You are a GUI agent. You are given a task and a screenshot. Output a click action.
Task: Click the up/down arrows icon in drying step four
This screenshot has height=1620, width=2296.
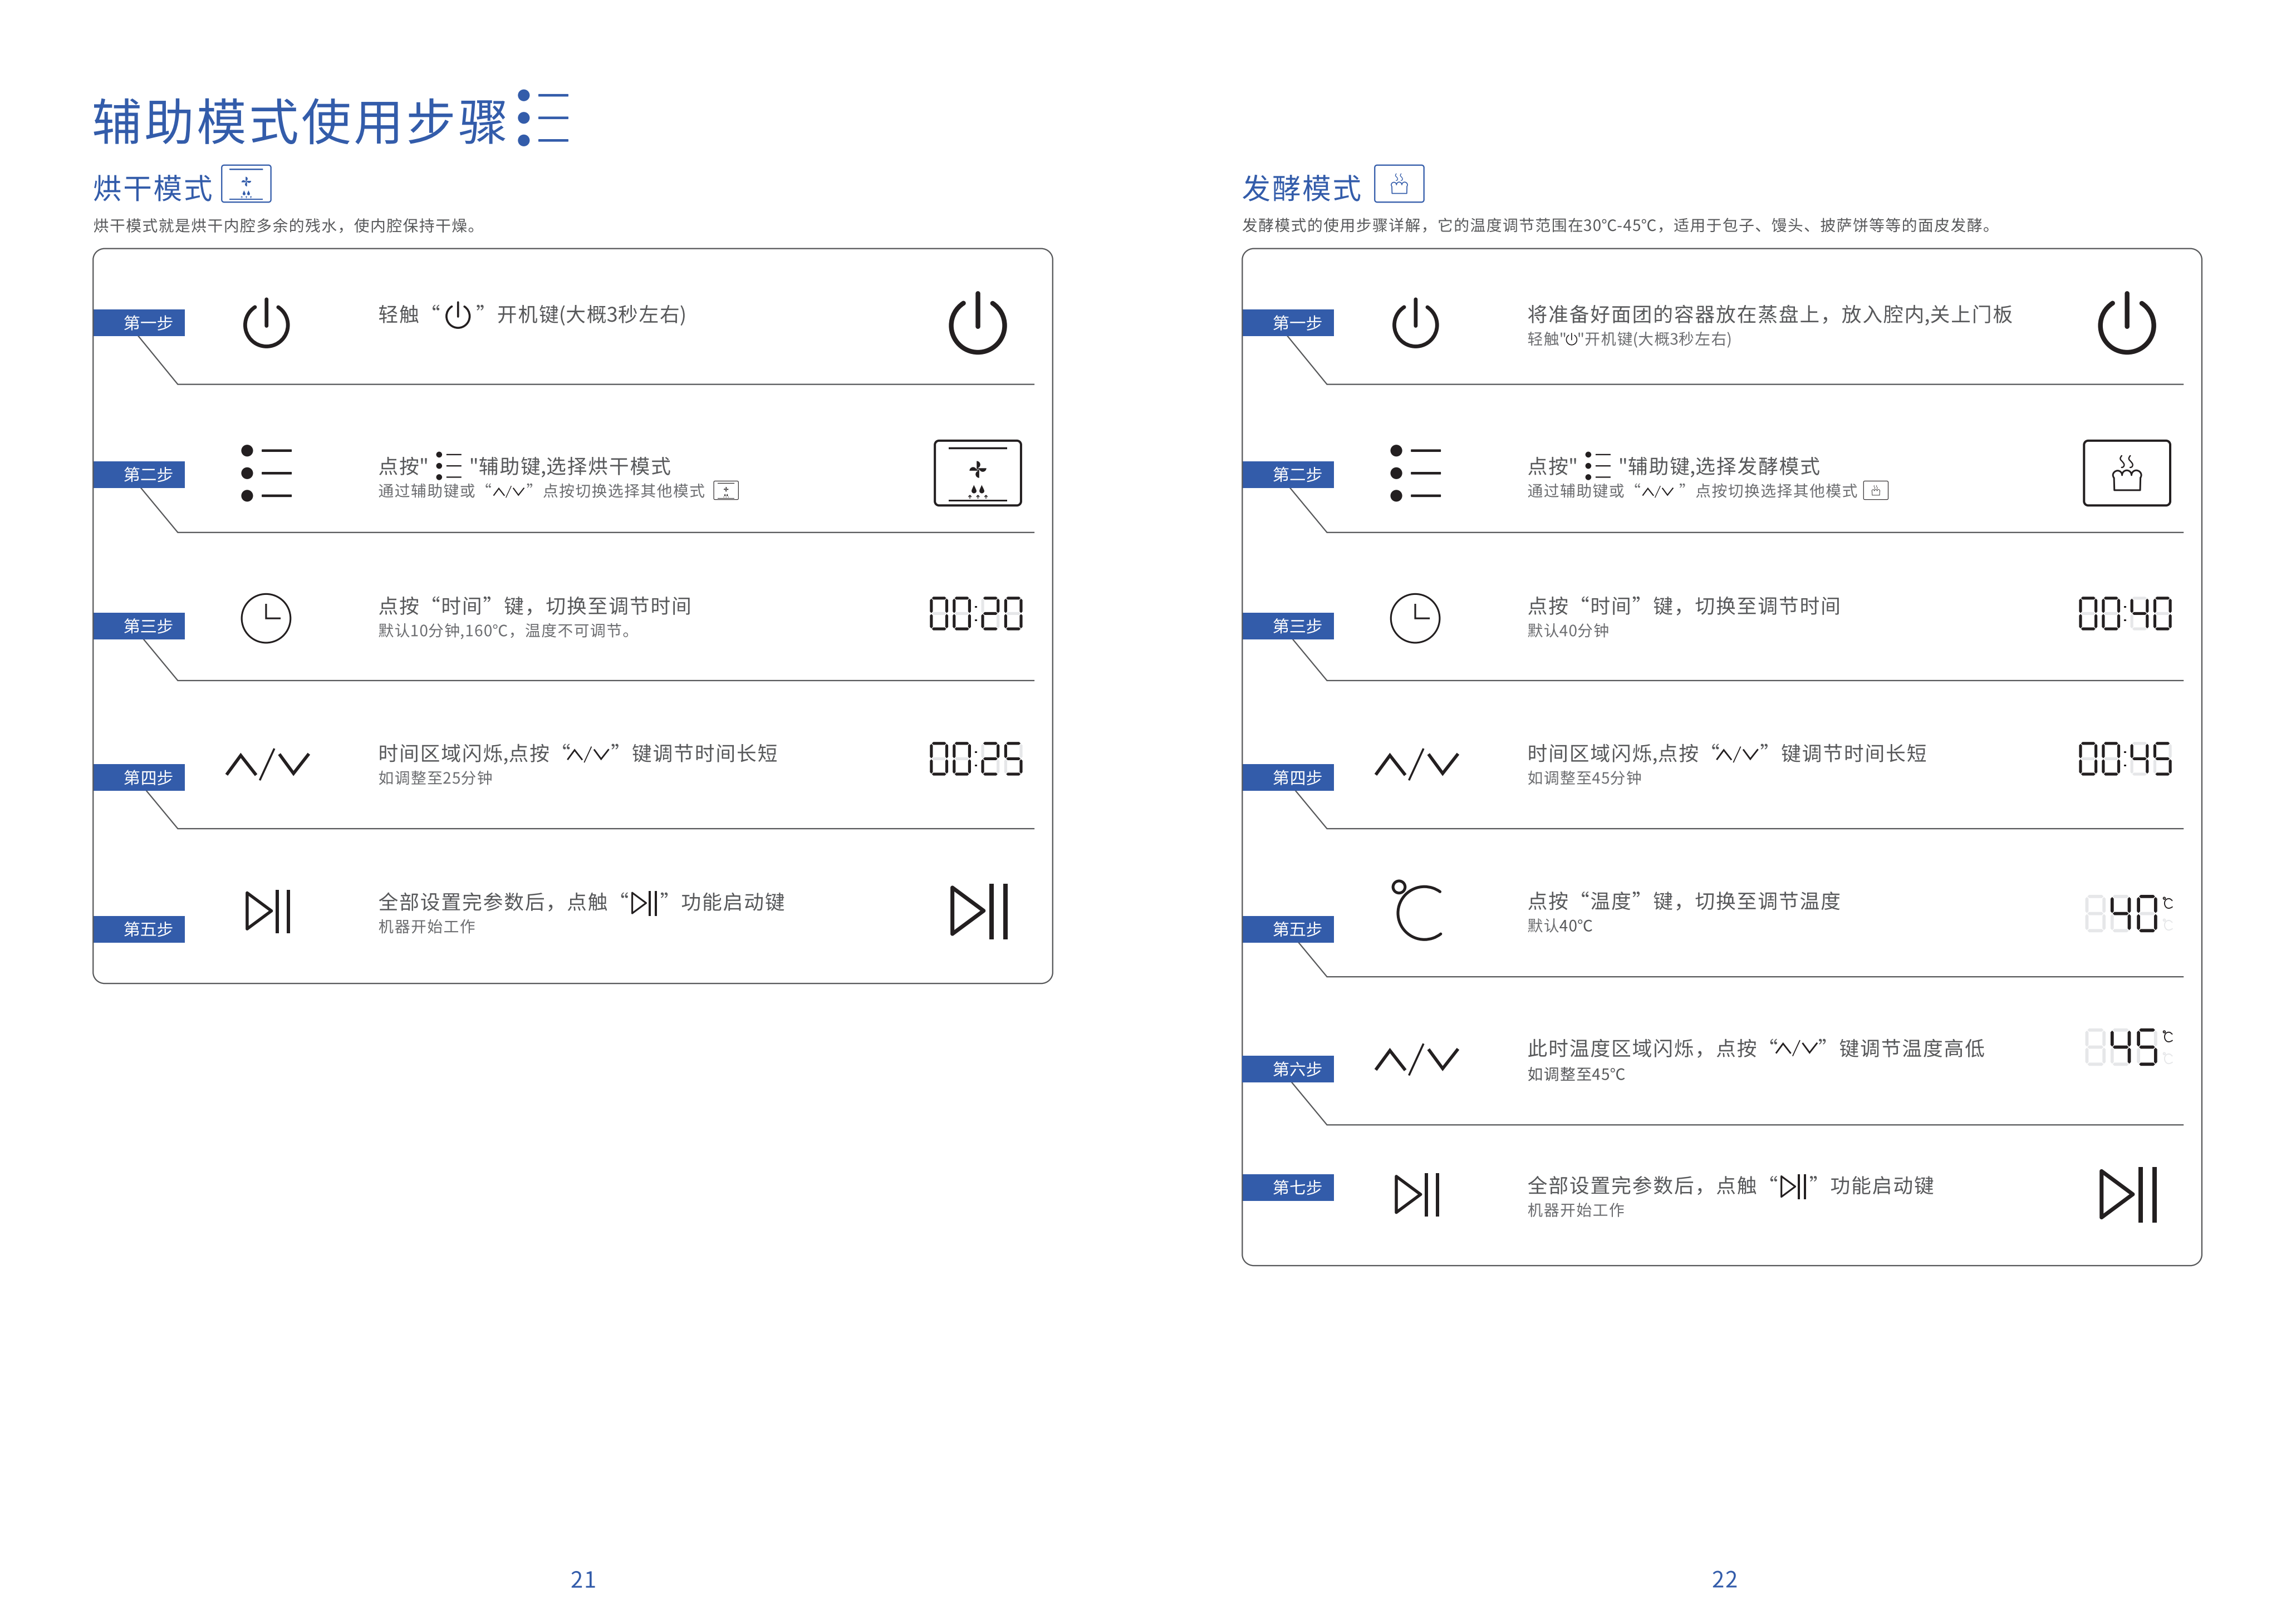pos(267,765)
